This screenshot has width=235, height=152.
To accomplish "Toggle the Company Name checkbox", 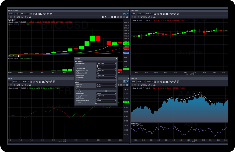I will click(x=106, y=91).
